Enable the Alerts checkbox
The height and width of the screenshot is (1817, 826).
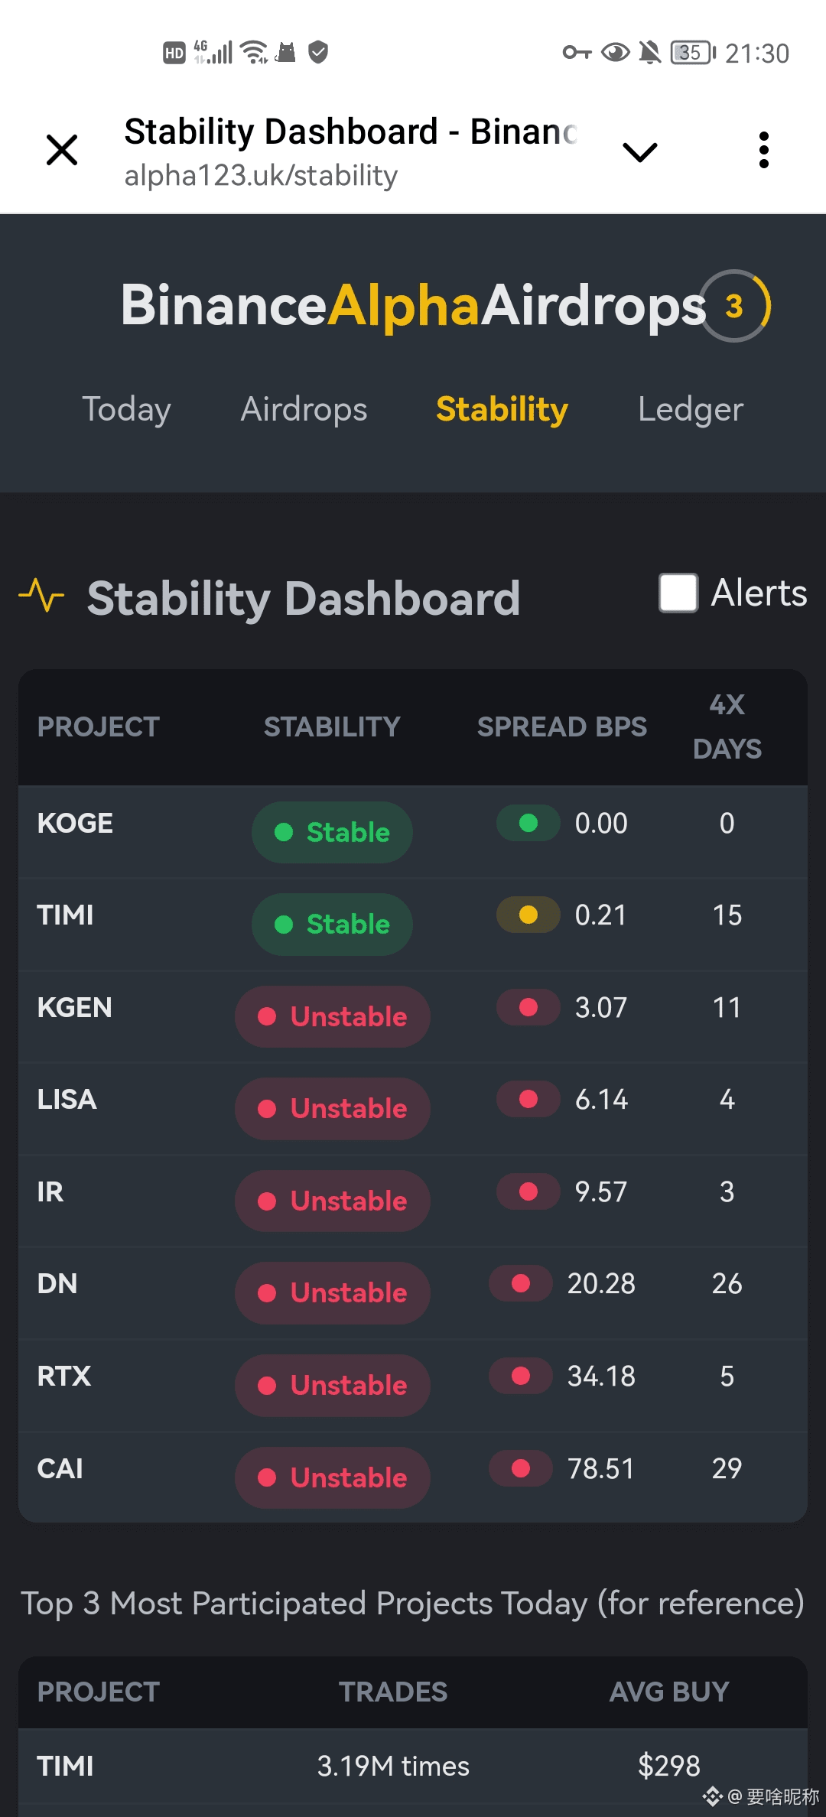(678, 593)
